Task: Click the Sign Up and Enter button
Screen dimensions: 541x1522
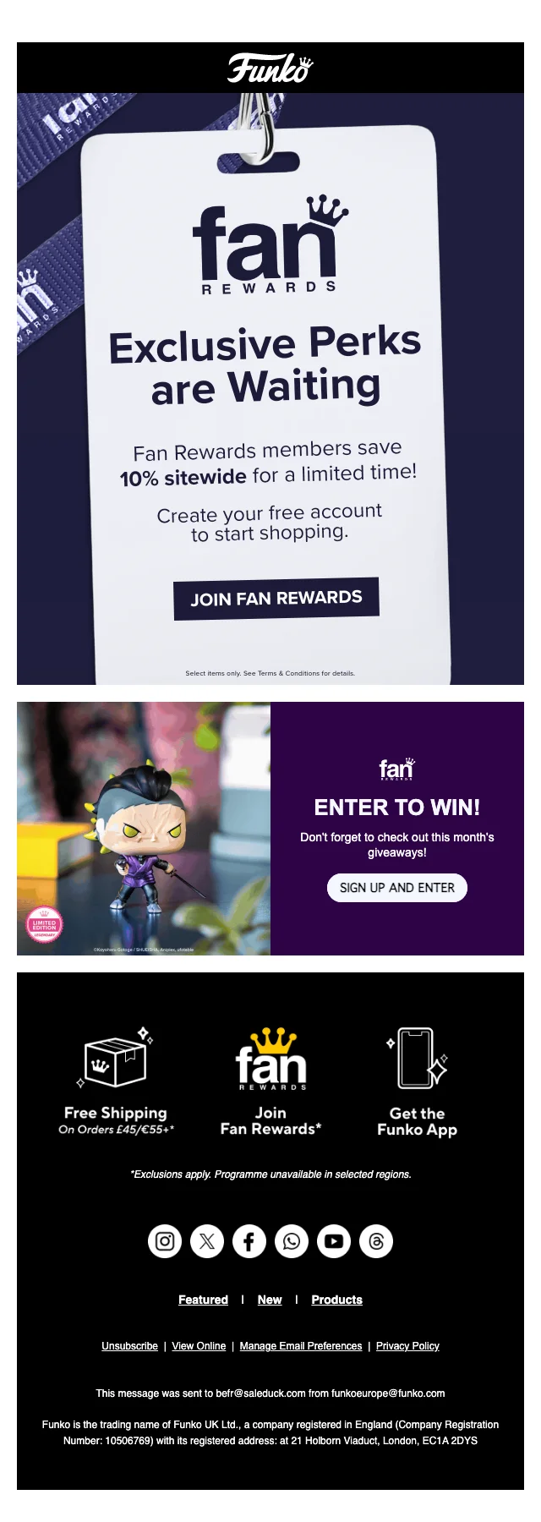Action: [x=397, y=888]
